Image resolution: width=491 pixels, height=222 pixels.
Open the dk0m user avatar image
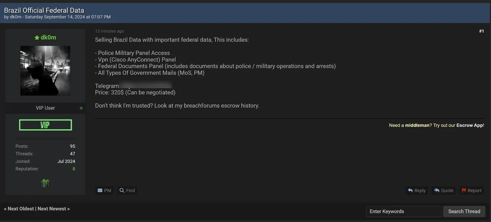[45, 71]
